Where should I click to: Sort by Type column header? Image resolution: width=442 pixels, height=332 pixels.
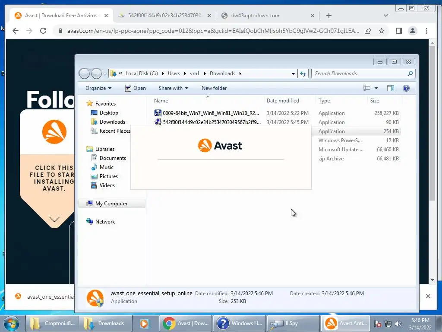tap(342, 101)
